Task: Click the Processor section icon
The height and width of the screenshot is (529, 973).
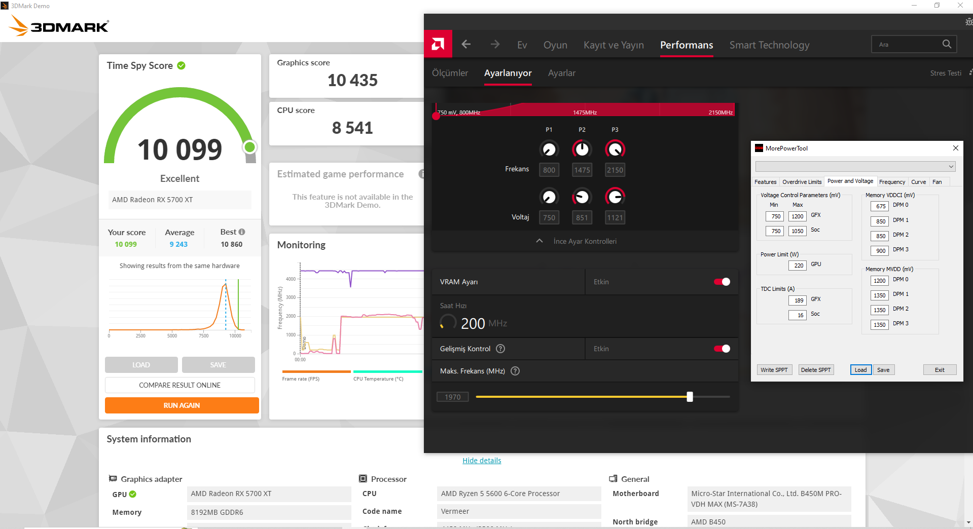Action: pyautogui.click(x=363, y=478)
